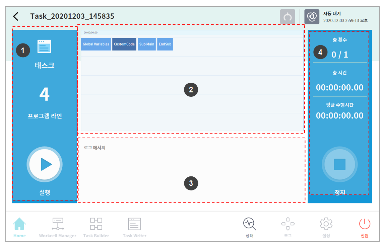Select the Global Variables block
Image resolution: width=380 pixels, height=246 pixels.
coord(96,44)
